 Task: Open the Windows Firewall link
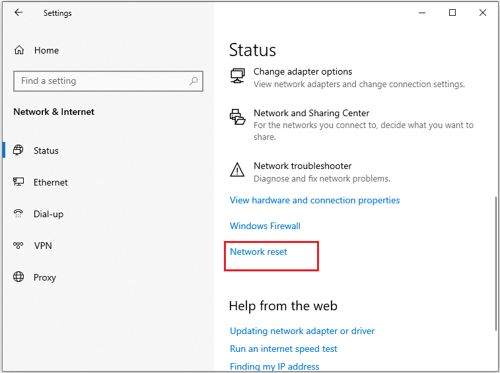coord(265,226)
